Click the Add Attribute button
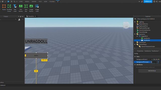This screenshot has width=161, height=90. pyautogui.click(x=152, y=71)
